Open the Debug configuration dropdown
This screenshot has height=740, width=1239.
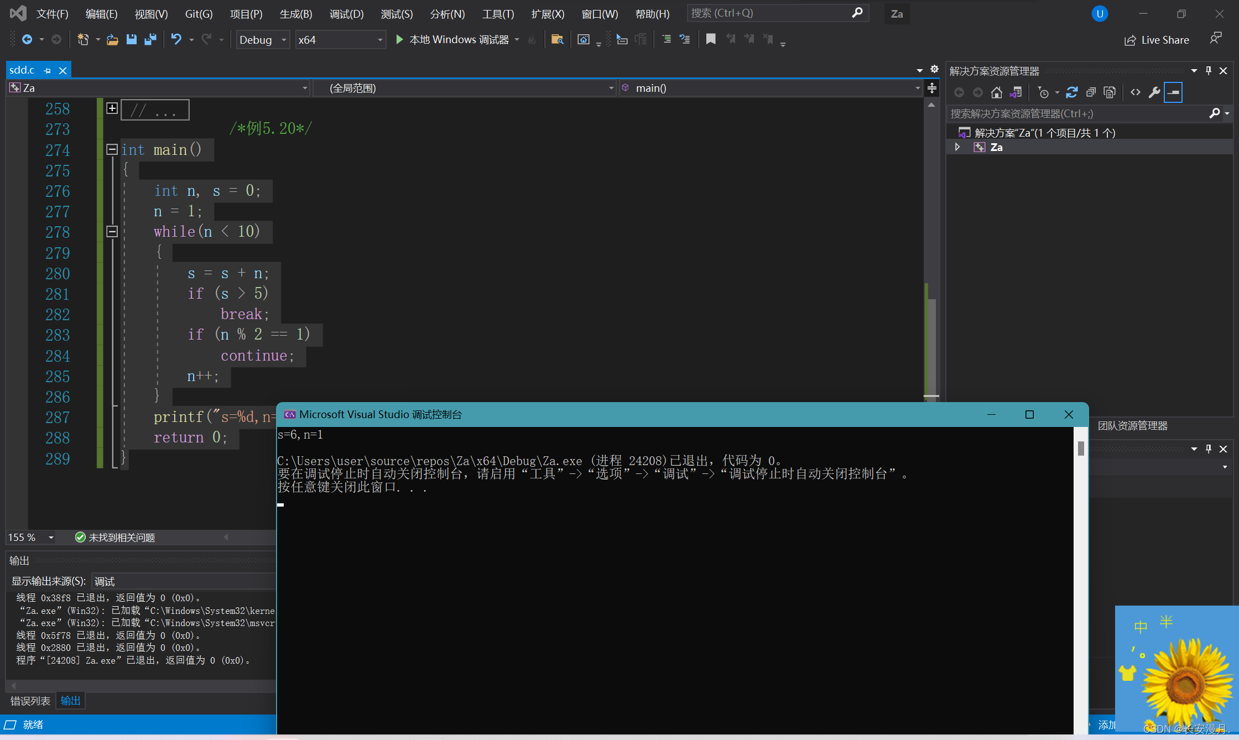click(263, 40)
